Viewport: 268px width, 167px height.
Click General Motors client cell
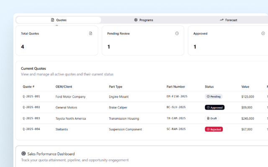pyautogui.click(x=66, y=108)
